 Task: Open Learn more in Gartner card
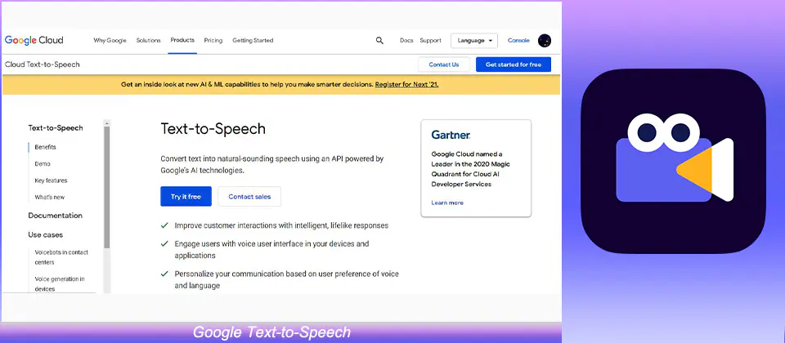pyautogui.click(x=447, y=203)
